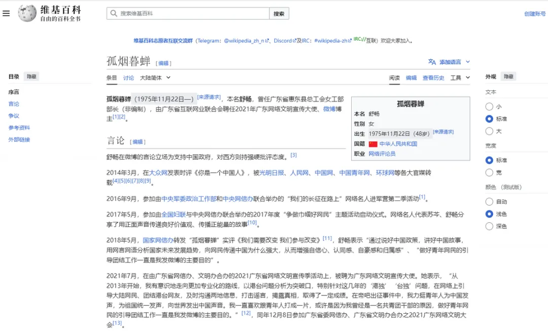Image resolution: width=548 pixels, height=332 pixels.
Task: Switch to the 讨论 tab
Action: [128, 78]
